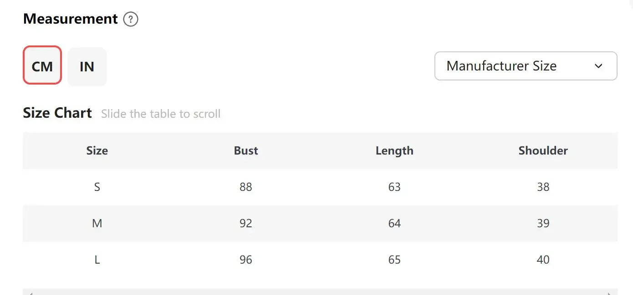Select the Length column header
The width and height of the screenshot is (633, 295).
point(394,151)
